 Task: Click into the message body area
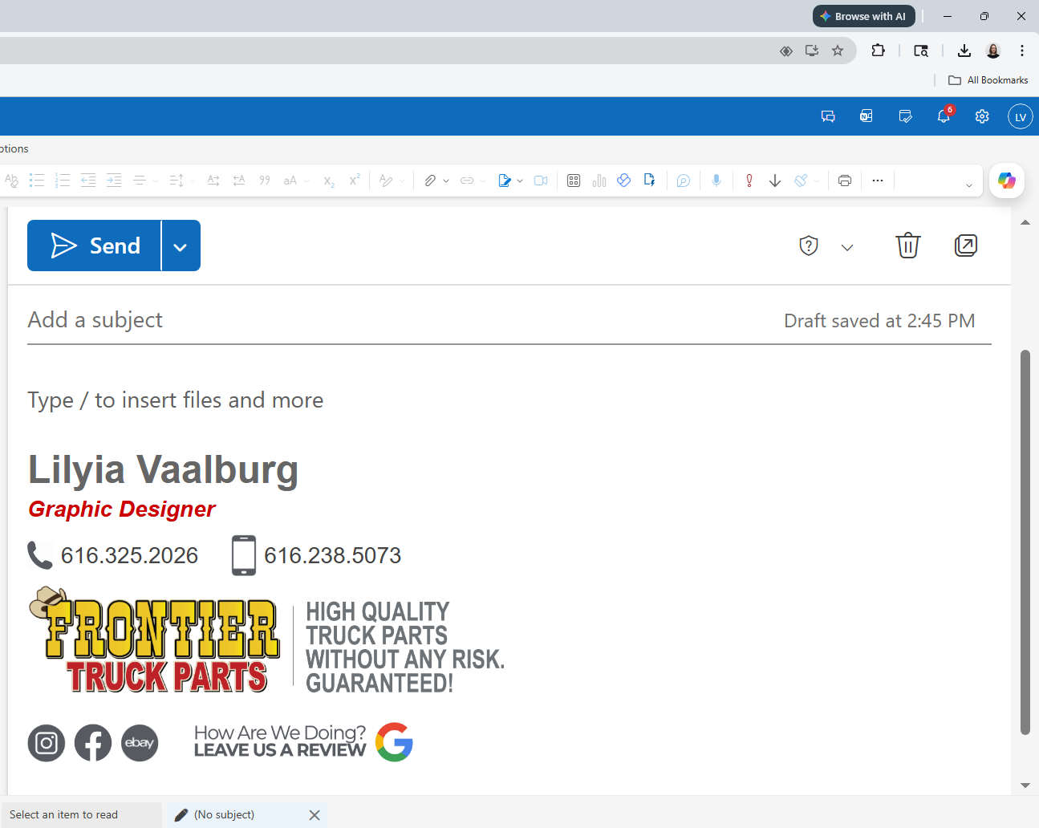pyautogui.click(x=509, y=400)
